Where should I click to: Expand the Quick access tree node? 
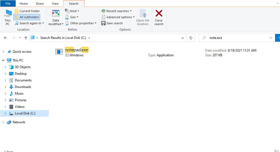click(3, 52)
